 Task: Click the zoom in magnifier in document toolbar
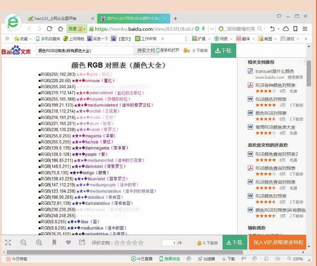pyautogui.click(x=39, y=242)
